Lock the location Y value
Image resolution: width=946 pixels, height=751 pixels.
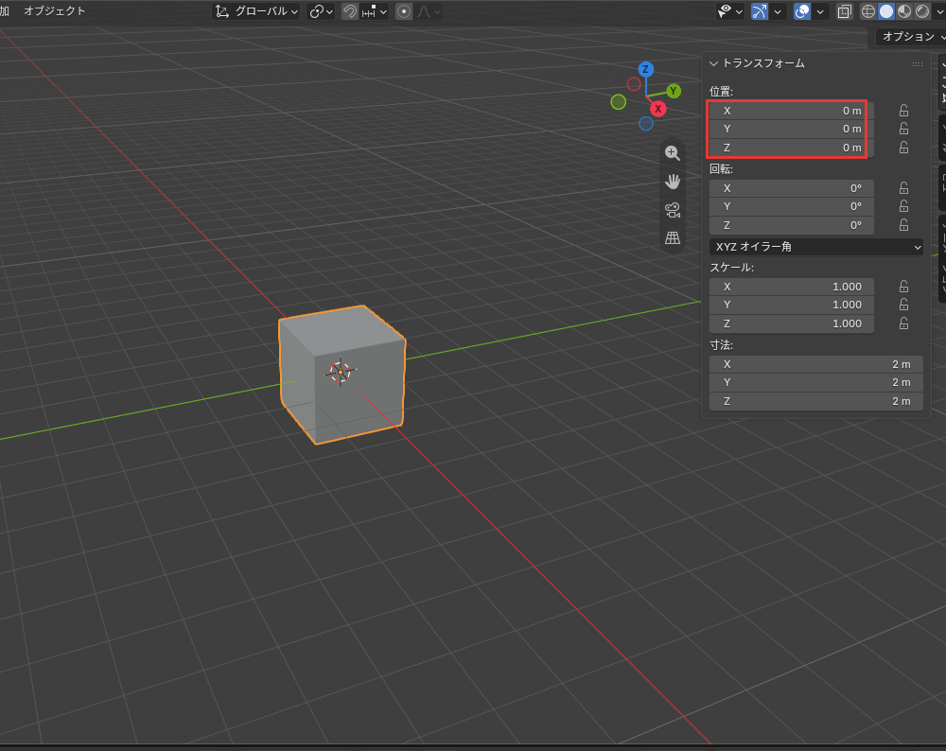tap(903, 129)
